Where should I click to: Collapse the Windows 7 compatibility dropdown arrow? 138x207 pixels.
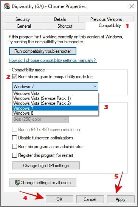tap(95, 87)
